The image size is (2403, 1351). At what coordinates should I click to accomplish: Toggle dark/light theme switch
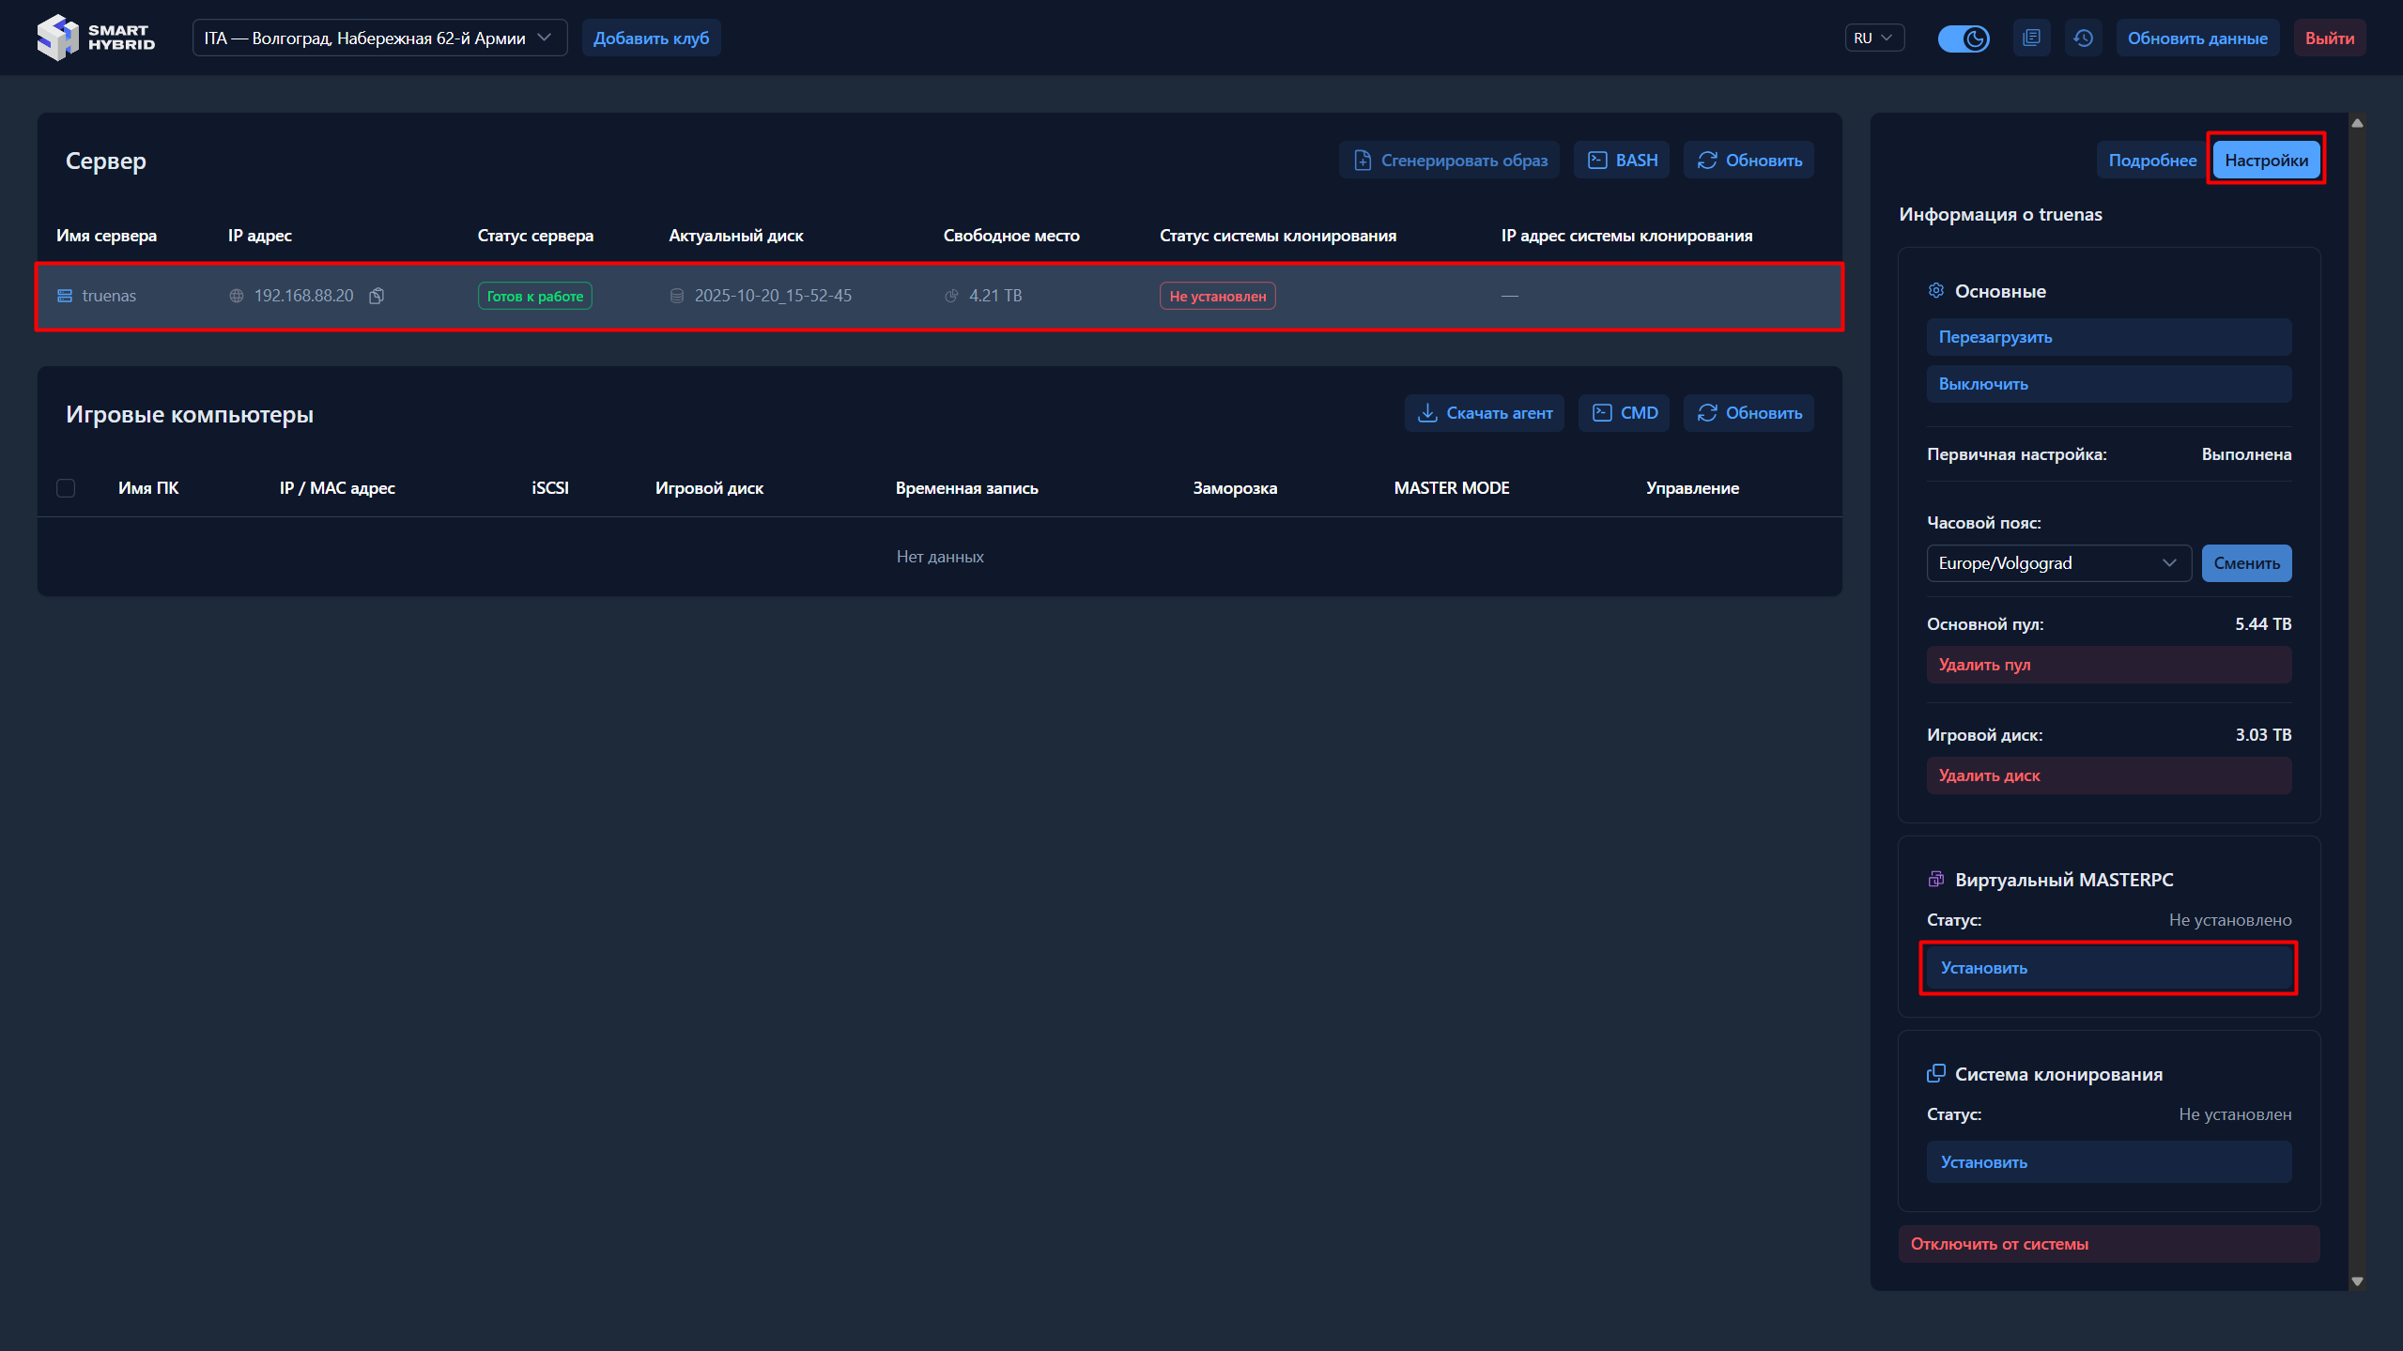click(x=1964, y=38)
